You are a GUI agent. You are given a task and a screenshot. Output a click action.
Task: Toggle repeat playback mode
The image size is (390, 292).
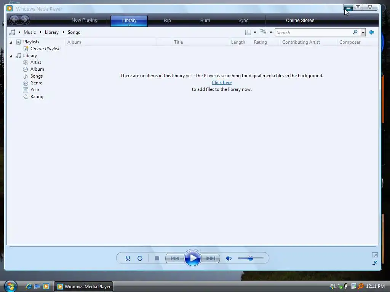click(x=140, y=258)
